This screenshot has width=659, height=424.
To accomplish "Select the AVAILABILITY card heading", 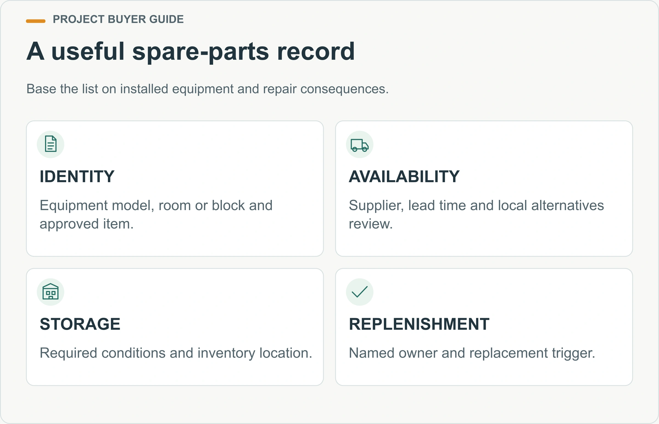I will click(404, 176).
